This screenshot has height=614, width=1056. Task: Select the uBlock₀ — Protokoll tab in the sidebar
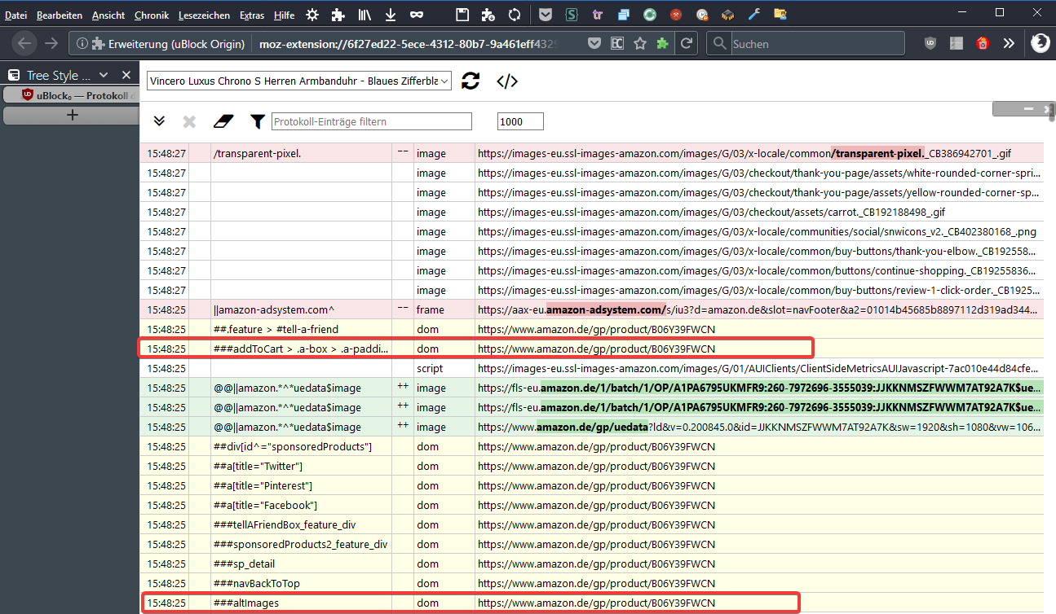(72, 95)
